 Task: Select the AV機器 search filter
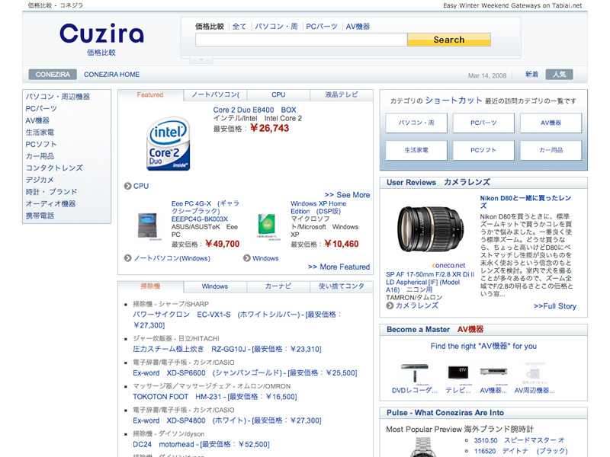tap(358, 27)
